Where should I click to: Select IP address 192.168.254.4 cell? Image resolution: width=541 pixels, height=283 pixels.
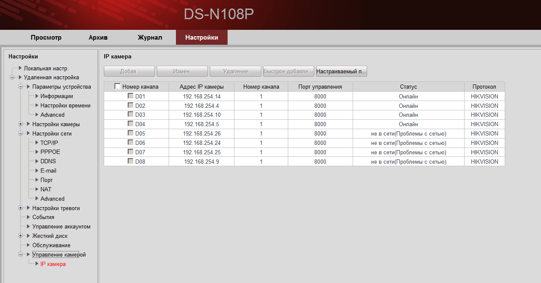pyautogui.click(x=202, y=106)
